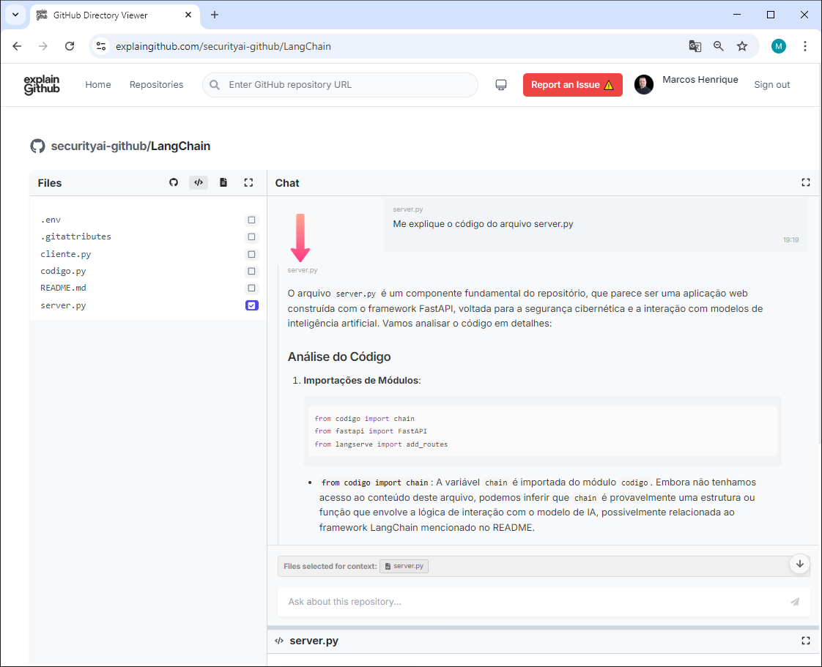Viewport: 822px width, 667px height.
Task: Click Marcos Henrique user name
Action: point(700,80)
